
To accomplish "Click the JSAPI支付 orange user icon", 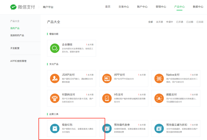I will 55,78.
